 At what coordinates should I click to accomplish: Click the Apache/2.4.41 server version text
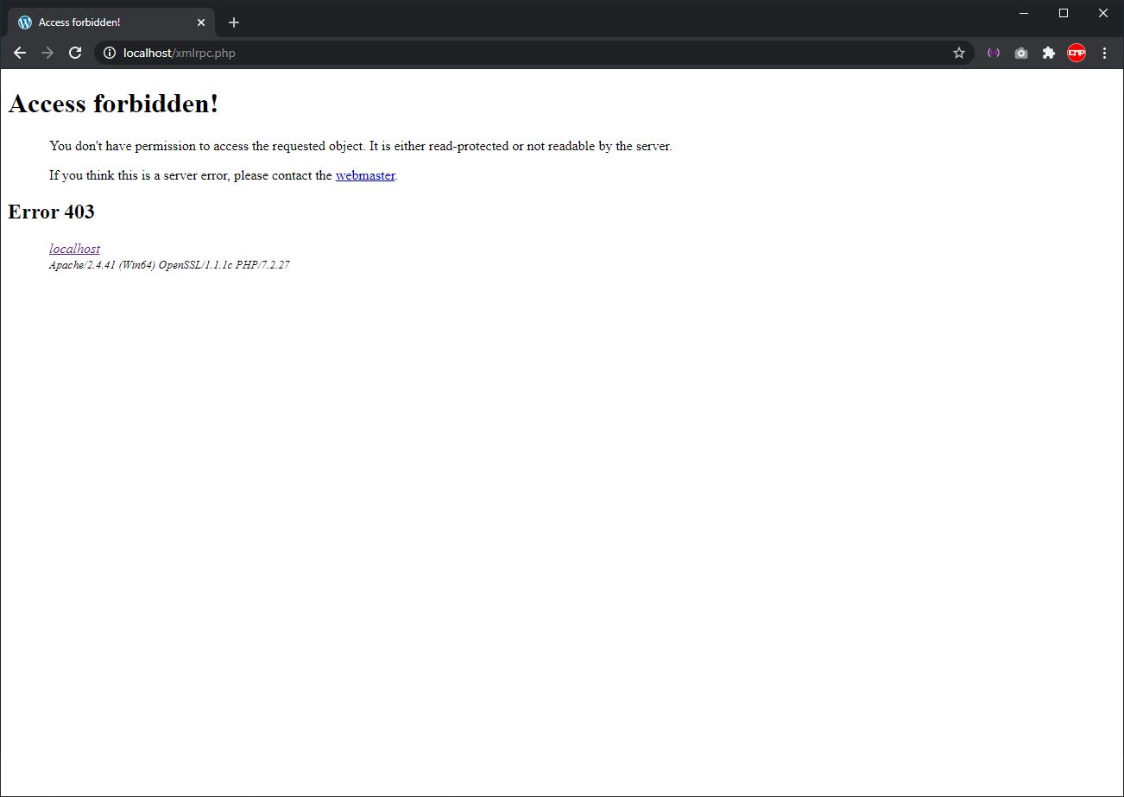coord(169,265)
